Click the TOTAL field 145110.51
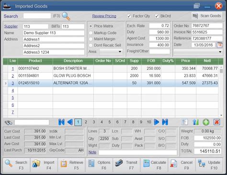 (x=208, y=151)
